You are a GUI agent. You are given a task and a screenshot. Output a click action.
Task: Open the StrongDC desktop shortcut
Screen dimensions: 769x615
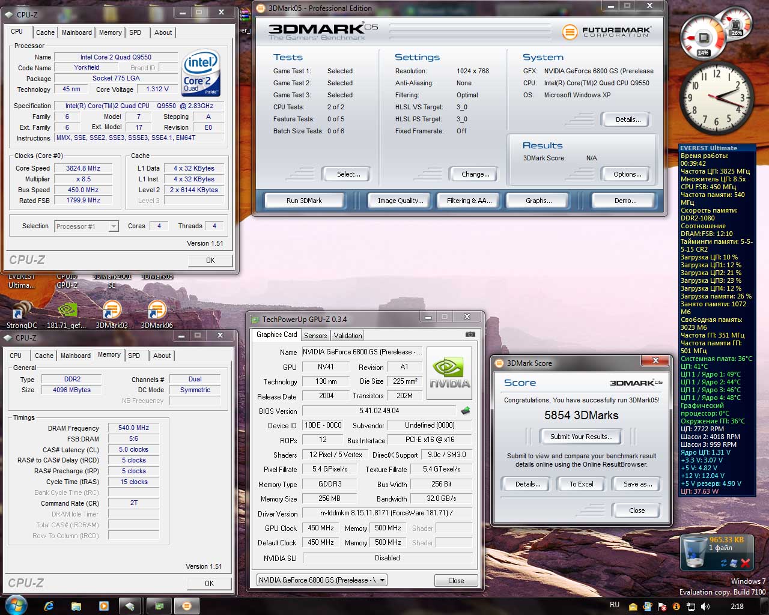point(22,314)
